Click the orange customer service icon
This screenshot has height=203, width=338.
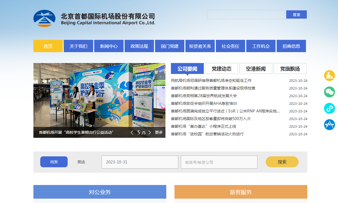[x=330, y=76]
